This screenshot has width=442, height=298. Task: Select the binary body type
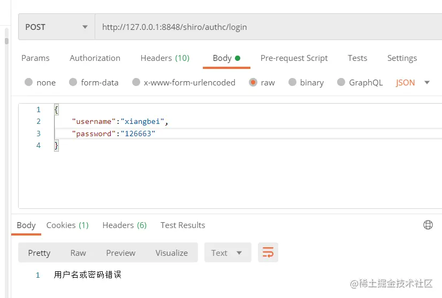[x=306, y=82]
